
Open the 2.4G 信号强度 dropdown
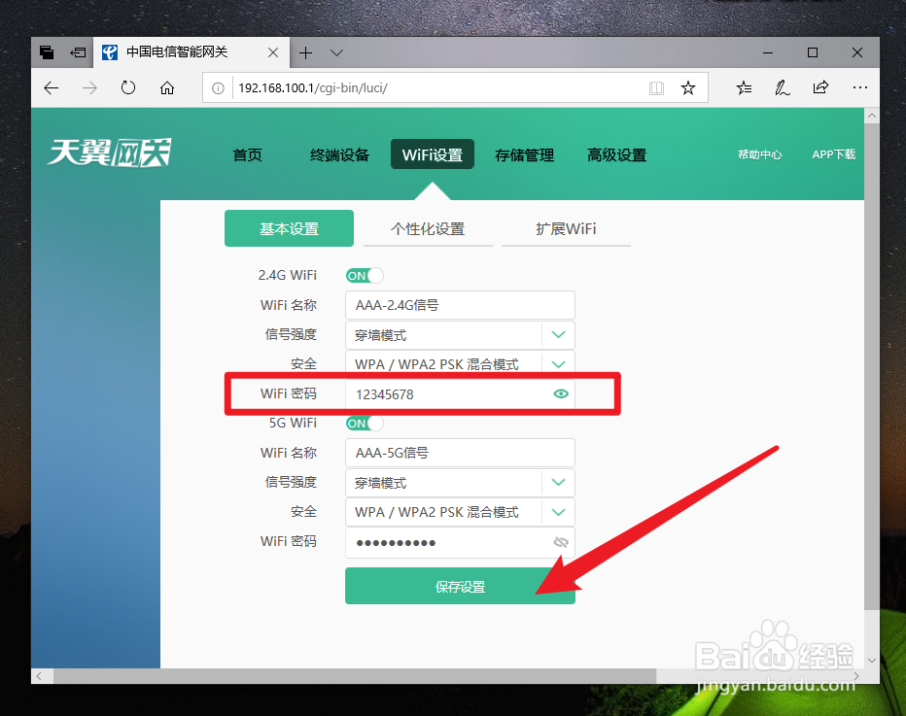point(558,334)
